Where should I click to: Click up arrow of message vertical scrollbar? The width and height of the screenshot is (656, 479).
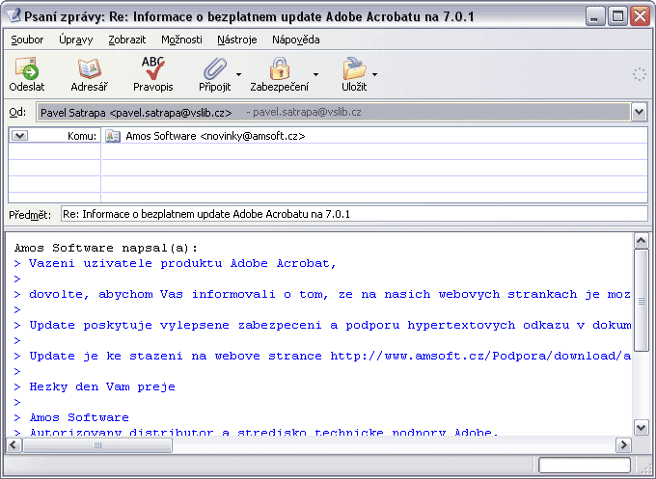(x=641, y=241)
